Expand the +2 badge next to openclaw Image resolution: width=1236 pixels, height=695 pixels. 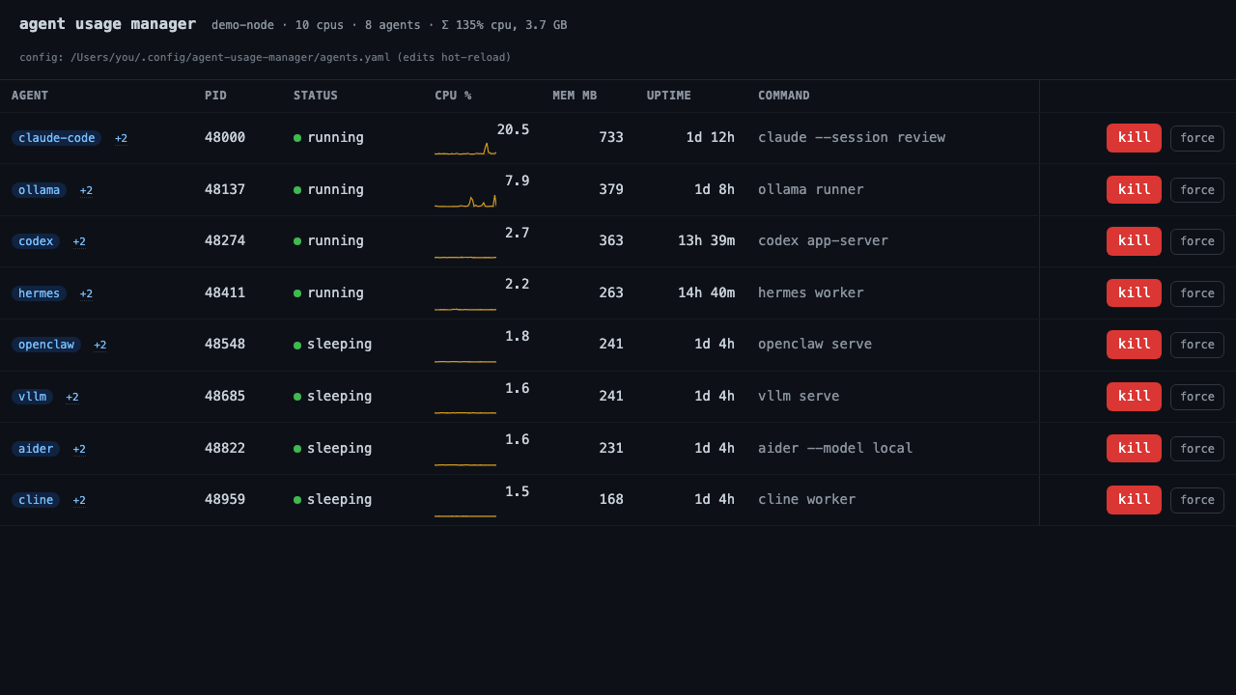click(100, 345)
